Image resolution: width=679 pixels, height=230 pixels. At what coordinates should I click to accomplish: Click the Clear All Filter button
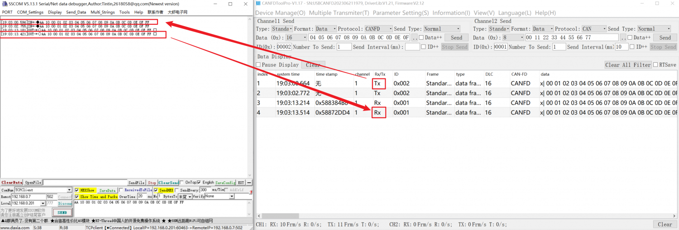point(628,65)
